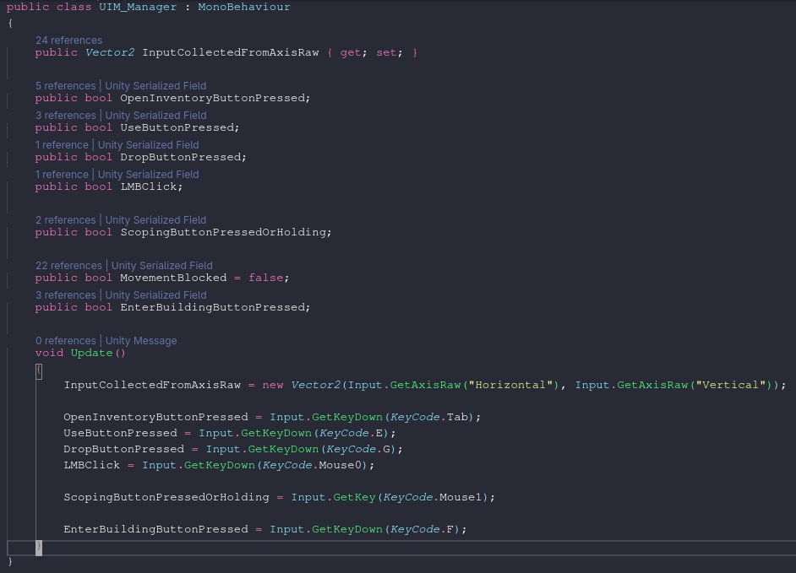The height and width of the screenshot is (573, 796).
Task: Click the "get;" accessor
Action: click(353, 52)
